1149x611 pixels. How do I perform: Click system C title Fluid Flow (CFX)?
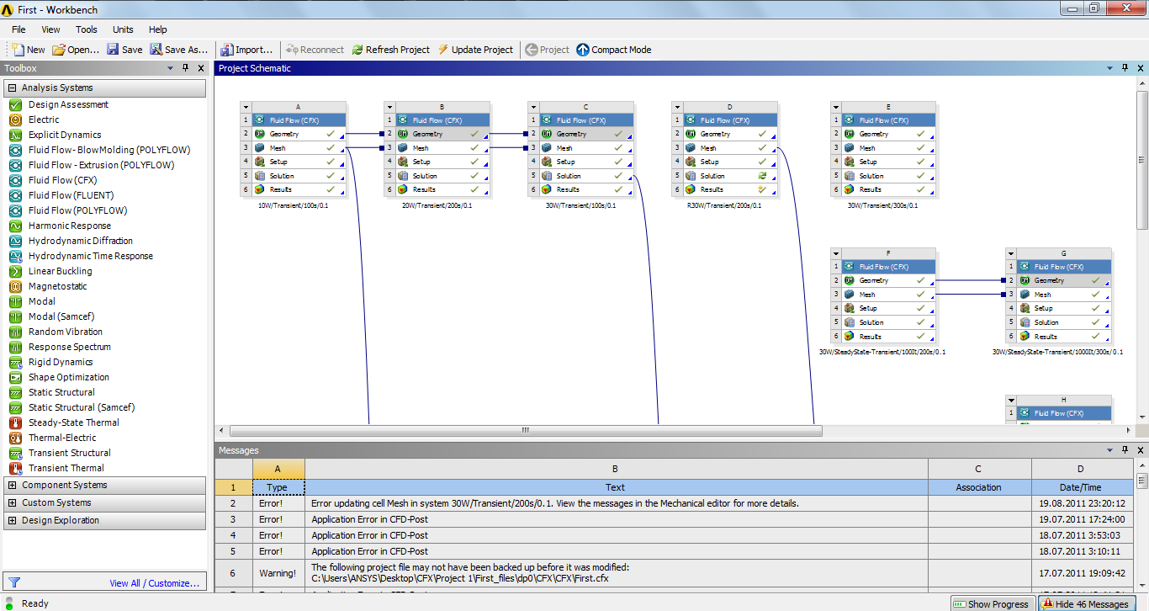[x=585, y=120]
